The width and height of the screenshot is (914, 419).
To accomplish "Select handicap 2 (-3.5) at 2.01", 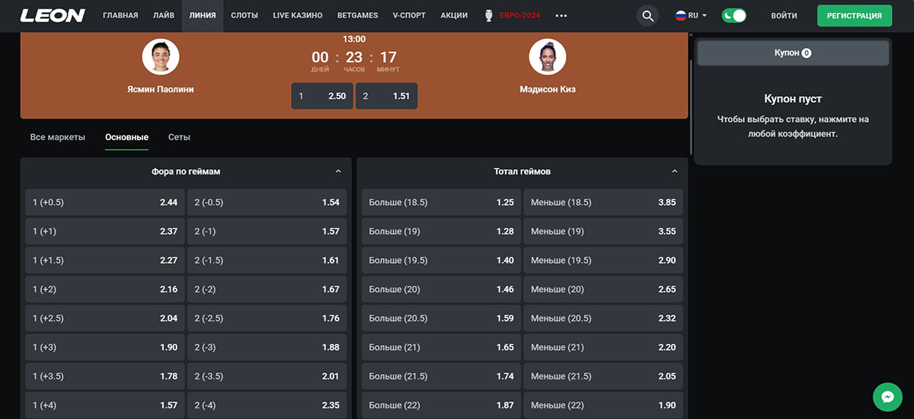I will (267, 376).
